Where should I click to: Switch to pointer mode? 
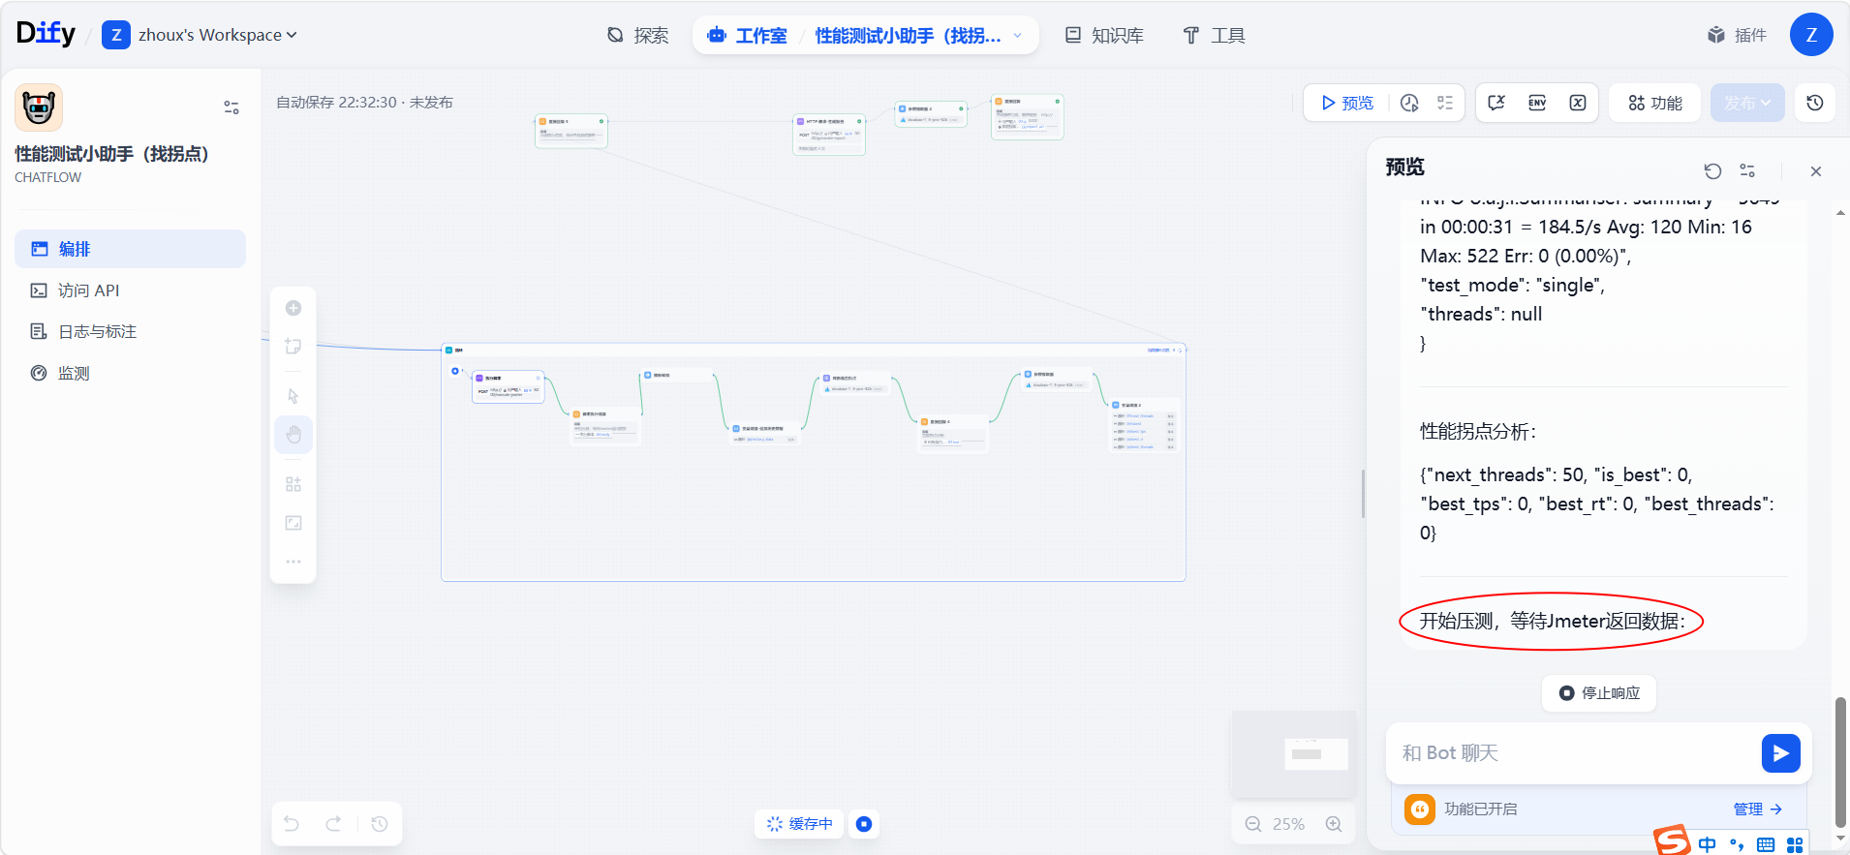[293, 396]
